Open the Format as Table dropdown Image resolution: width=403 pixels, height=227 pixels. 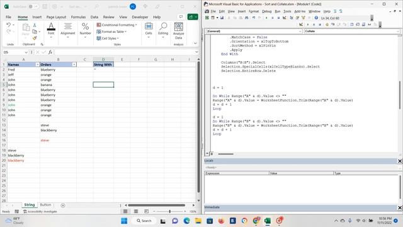[111, 32]
